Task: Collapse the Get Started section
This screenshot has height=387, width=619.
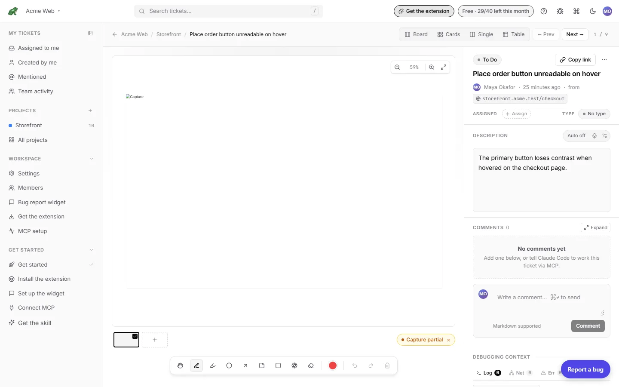Action: [92, 250]
